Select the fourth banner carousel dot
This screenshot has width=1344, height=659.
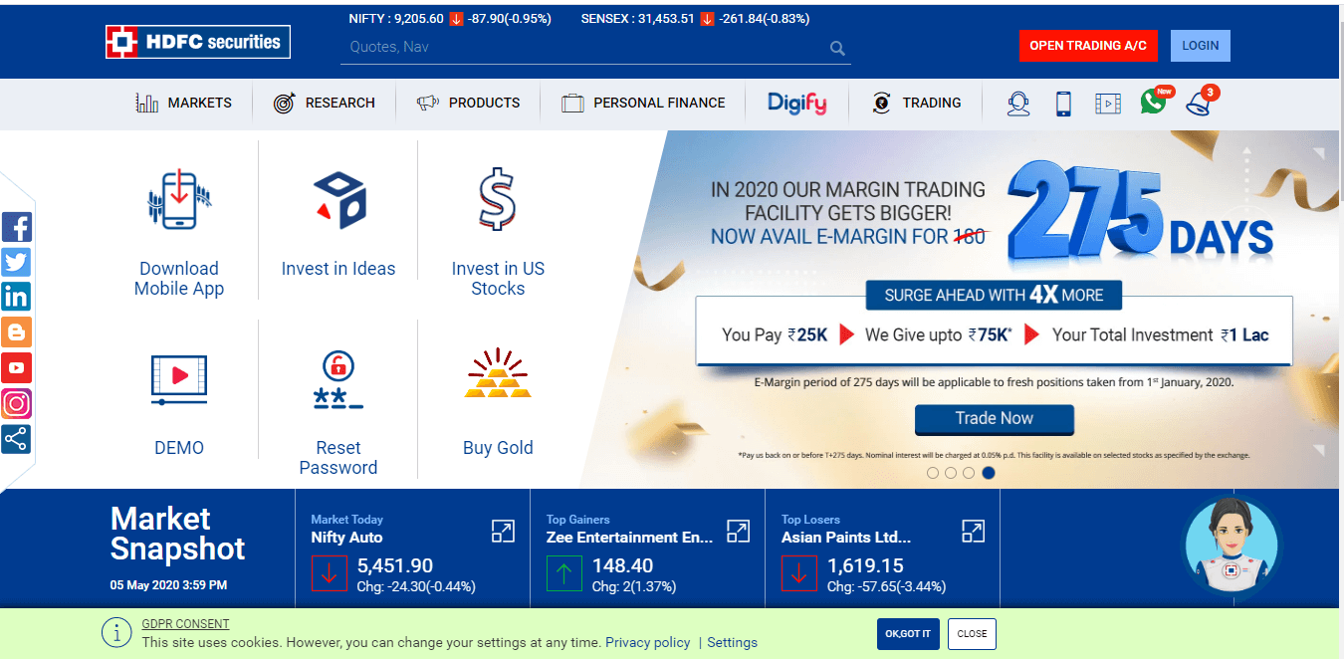coord(989,473)
